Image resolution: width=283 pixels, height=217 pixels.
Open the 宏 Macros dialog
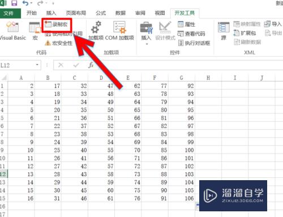[x=35, y=31]
